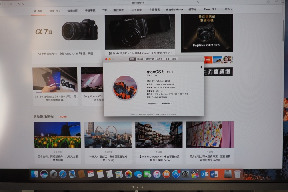Open Mail stamp icon in dock

(72, 174)
